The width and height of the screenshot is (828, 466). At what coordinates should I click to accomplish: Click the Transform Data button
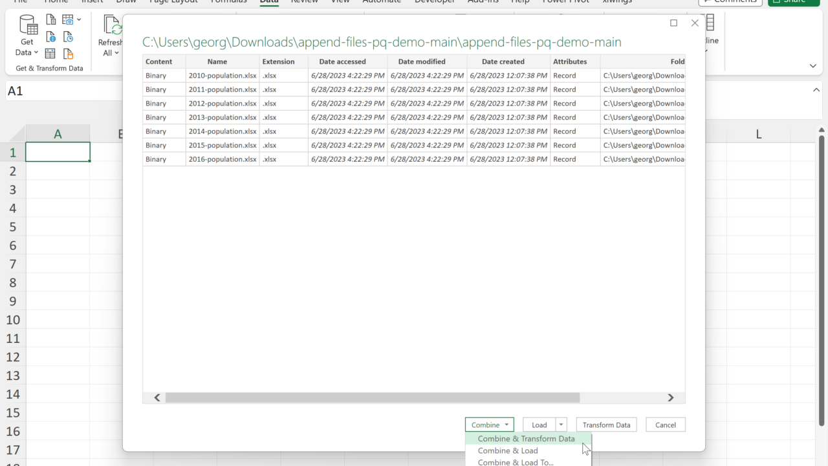coord(606,425)
